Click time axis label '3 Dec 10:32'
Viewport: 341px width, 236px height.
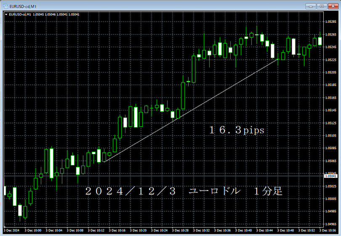[x=201, y=231]
